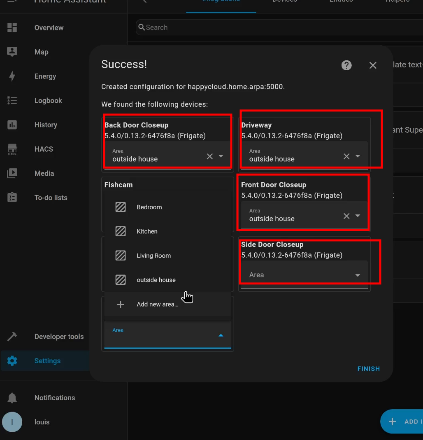Click the FINISH button
Image resolution: width=423 pixels, height=440 pixels.
[368, 369]
